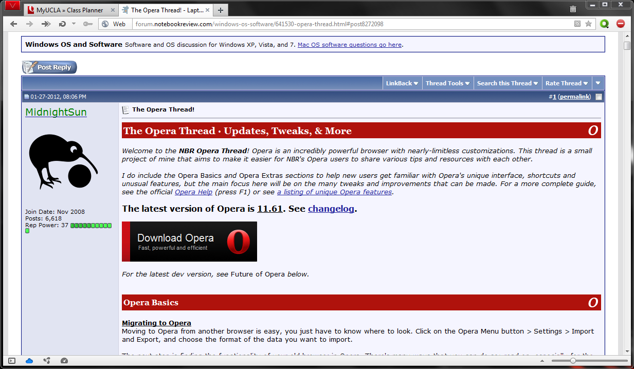
Task: Open Opera Unite status bar icon
Action: point(47,361)
